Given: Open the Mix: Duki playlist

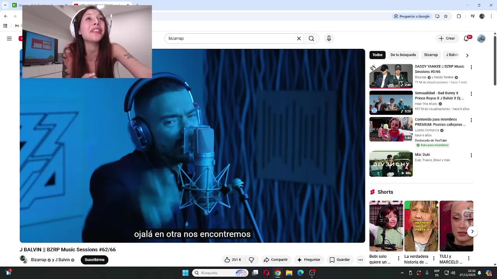Looking at the screenshot, I should [x=391, y=164].
